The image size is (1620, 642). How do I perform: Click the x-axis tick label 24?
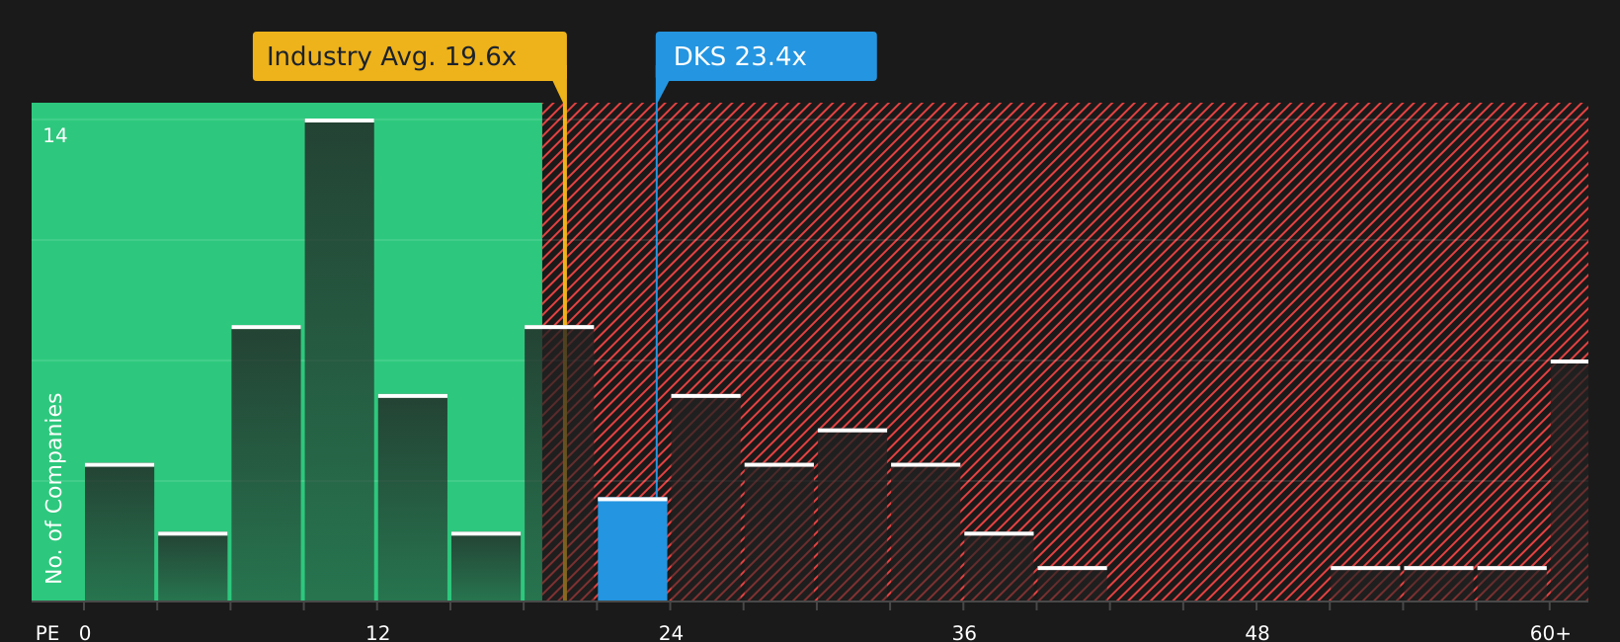coord(671,633)
